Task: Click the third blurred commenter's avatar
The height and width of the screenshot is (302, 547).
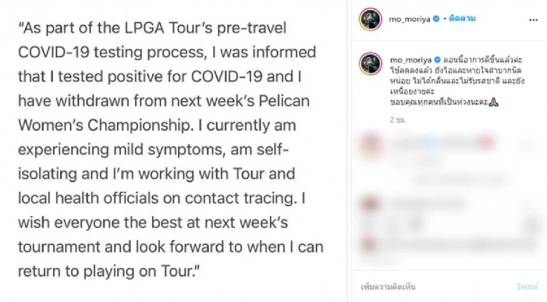Action: coord(370,244)
